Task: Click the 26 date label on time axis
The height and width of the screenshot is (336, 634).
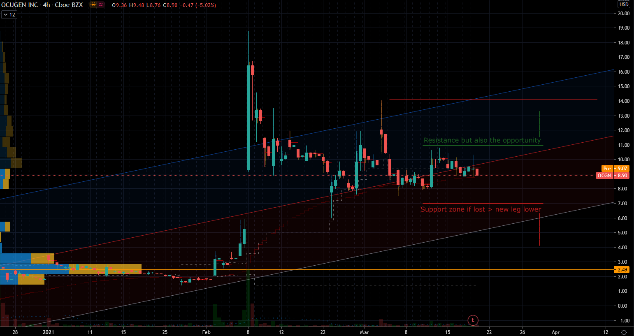Action: (x=523, y=332)
